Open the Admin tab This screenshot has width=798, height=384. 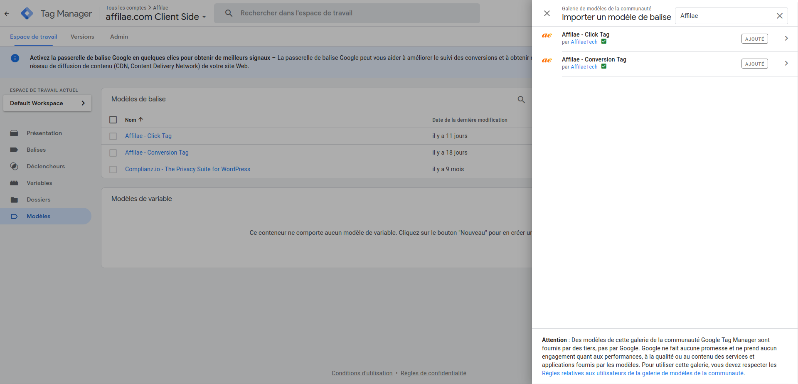click(x=119, y=37)
